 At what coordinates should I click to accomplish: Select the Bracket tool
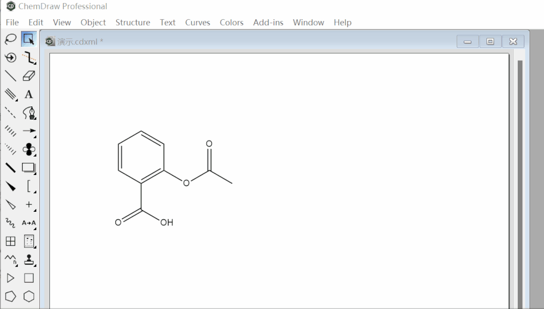point(29,187)
